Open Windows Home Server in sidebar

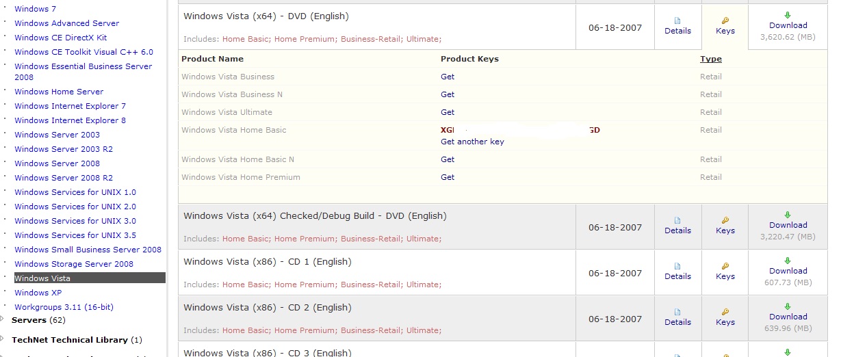click(x=59, y=92)
